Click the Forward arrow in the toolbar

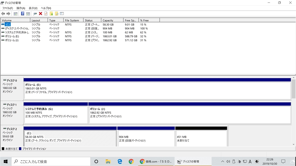pyautogui.click(x=8, y=14)
